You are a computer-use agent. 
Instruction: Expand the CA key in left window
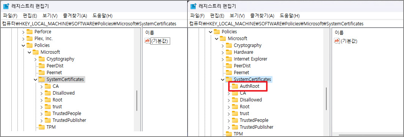[42, 86]
